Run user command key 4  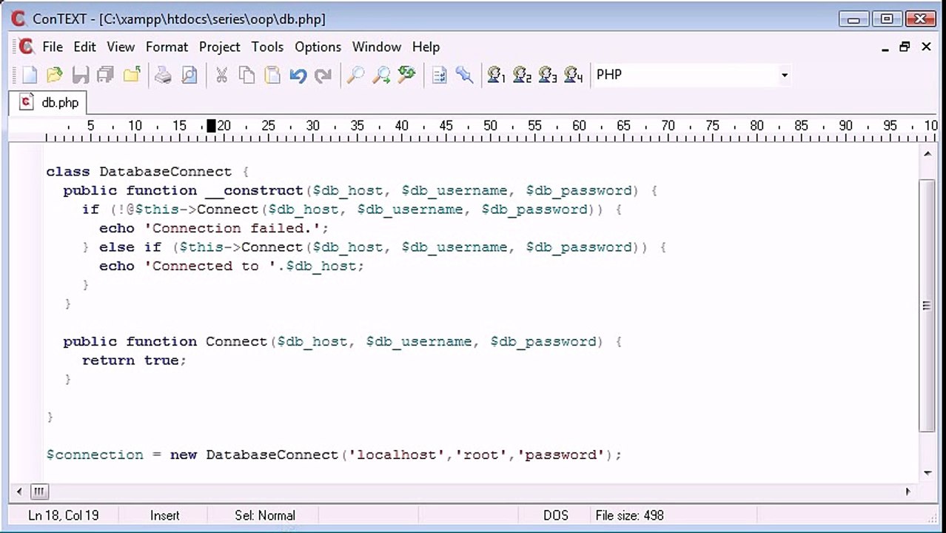tap(573, 75)
